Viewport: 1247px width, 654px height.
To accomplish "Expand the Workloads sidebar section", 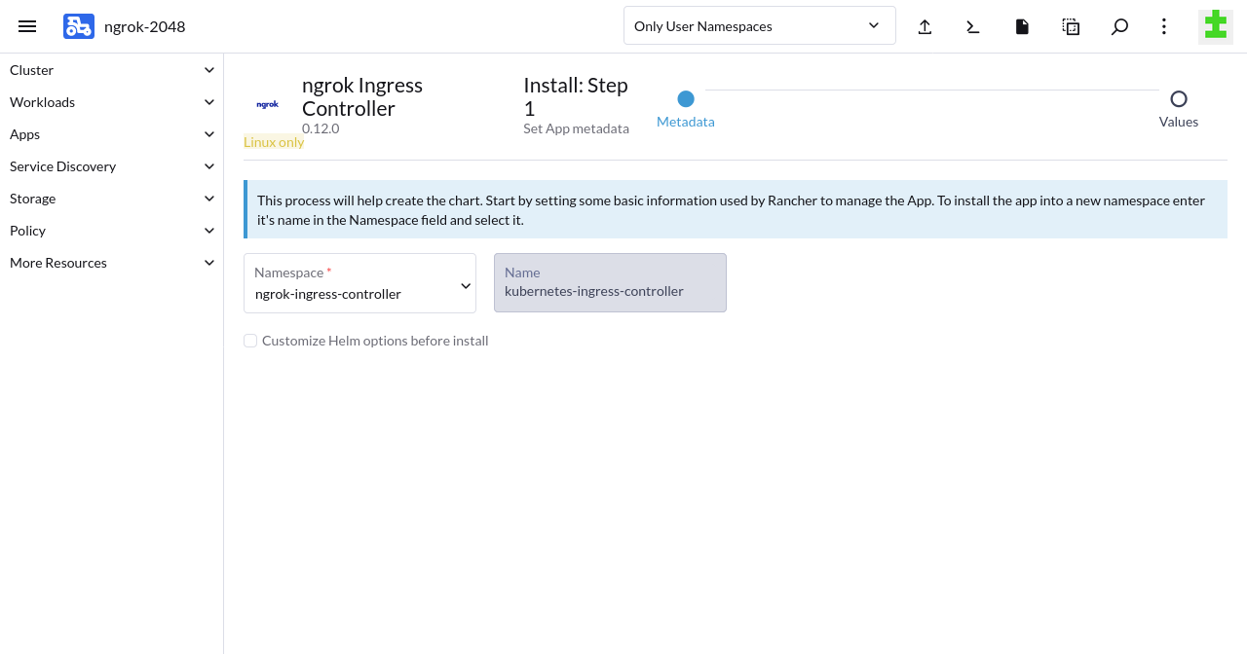I will coord(112,102).
